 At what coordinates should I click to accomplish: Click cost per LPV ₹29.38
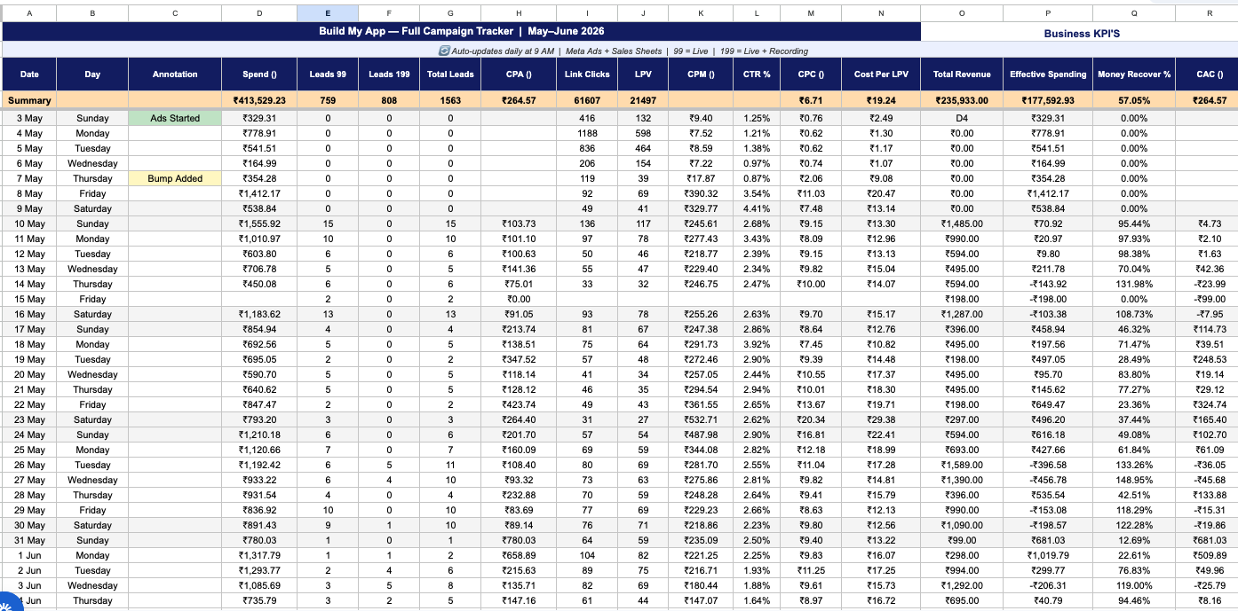click(x=881, y=419)
